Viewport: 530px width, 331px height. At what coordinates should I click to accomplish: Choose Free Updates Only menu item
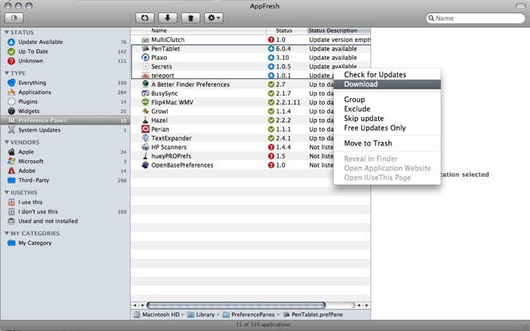387,128
